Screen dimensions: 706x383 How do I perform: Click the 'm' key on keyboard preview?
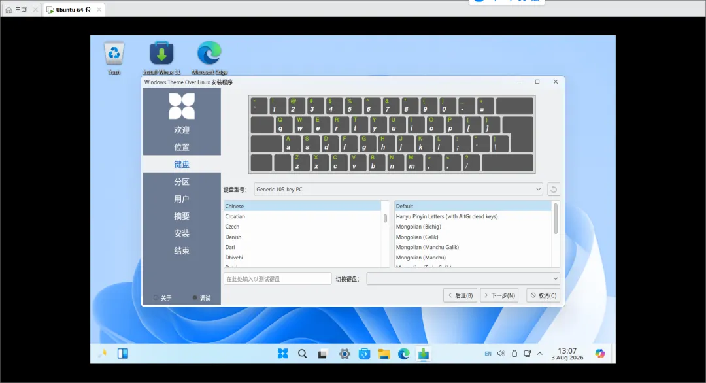[x=414, y=163]
